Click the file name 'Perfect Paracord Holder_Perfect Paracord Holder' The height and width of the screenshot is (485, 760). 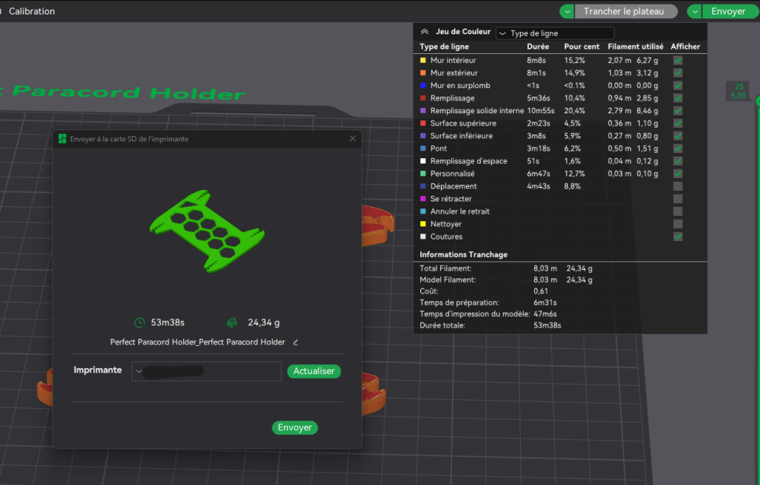(x=198, y=342)
